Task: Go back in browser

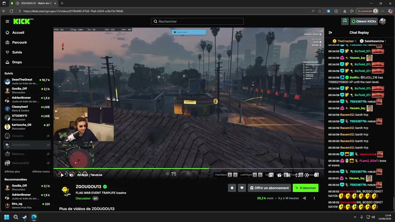Action: click(4, 11)
